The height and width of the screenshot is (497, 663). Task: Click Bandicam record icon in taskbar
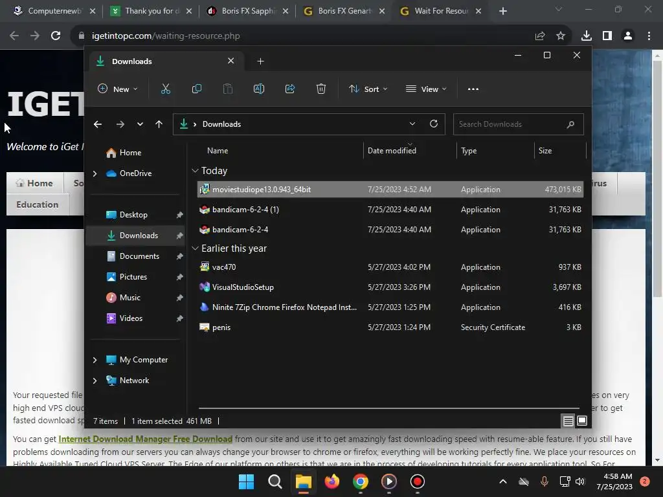(x=418, y=481)
